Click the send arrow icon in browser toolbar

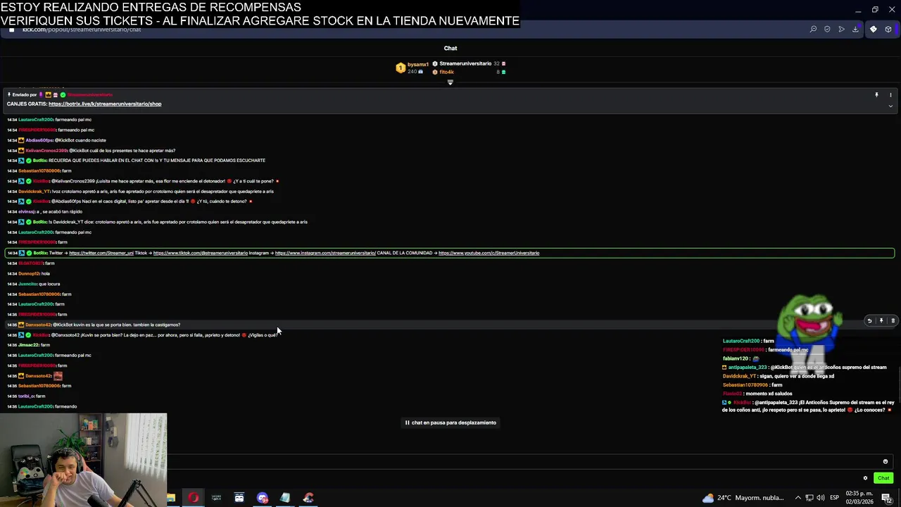(841, 30)
